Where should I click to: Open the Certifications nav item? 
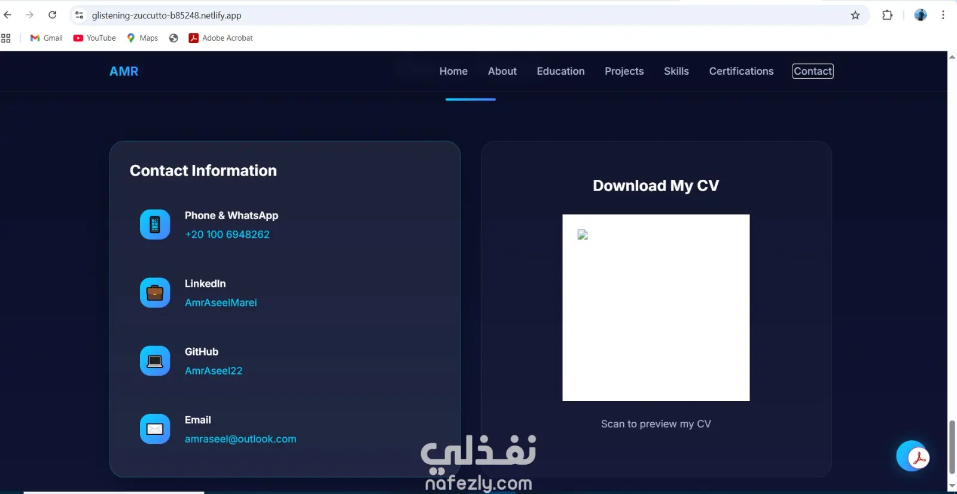point(741,71)
